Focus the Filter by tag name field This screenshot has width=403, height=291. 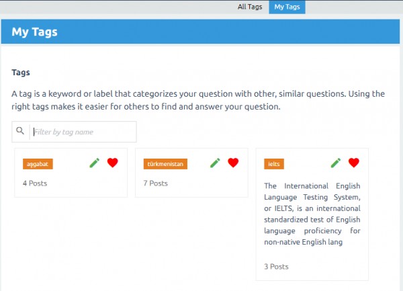[x=83, y=132]
